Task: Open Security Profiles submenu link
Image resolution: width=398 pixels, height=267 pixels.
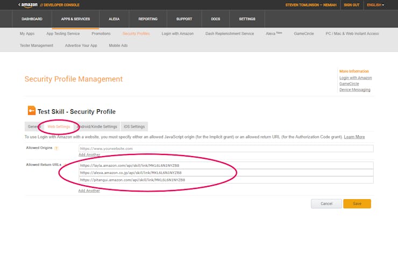Action: pyautogui.click(x=136, y=33)
